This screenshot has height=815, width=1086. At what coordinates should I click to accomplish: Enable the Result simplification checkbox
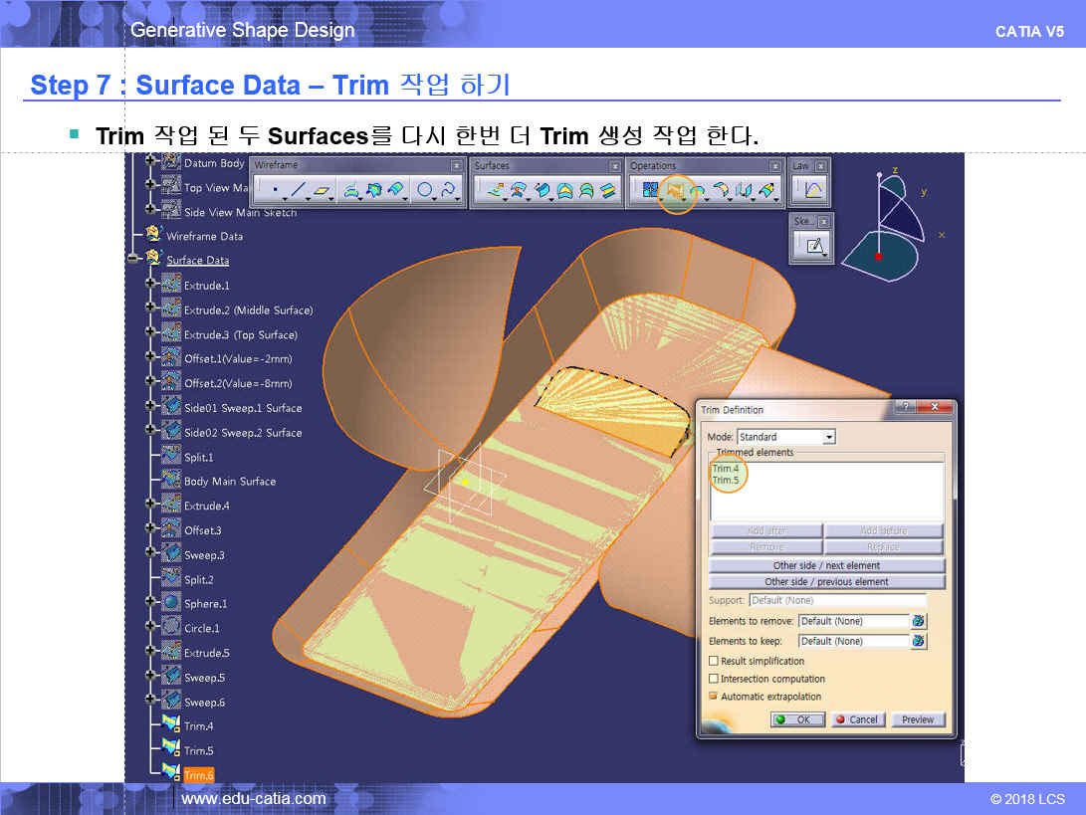713,661
